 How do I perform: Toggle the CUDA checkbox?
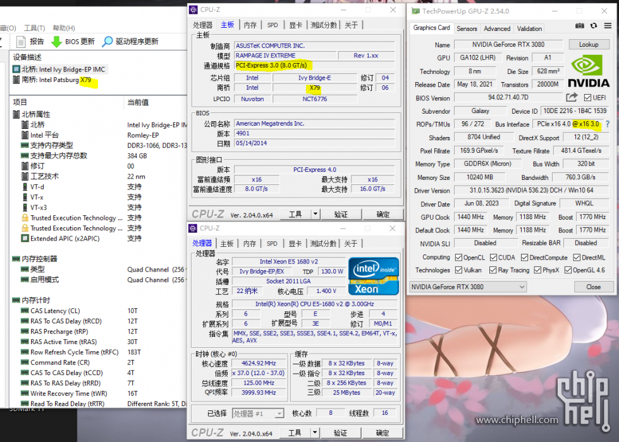(x=493, y=258)
